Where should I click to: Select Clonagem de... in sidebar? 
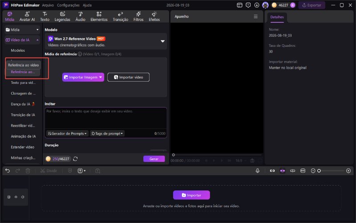23,93
